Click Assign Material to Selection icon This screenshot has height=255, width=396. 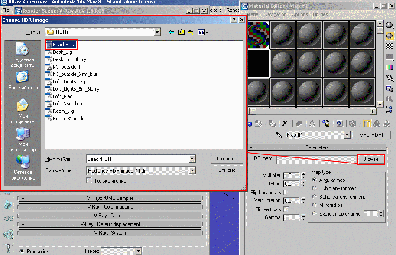point(272,124)
